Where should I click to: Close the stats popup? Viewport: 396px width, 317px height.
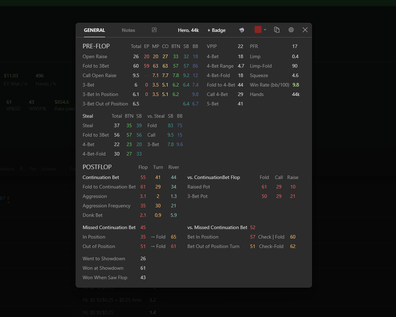305,30
